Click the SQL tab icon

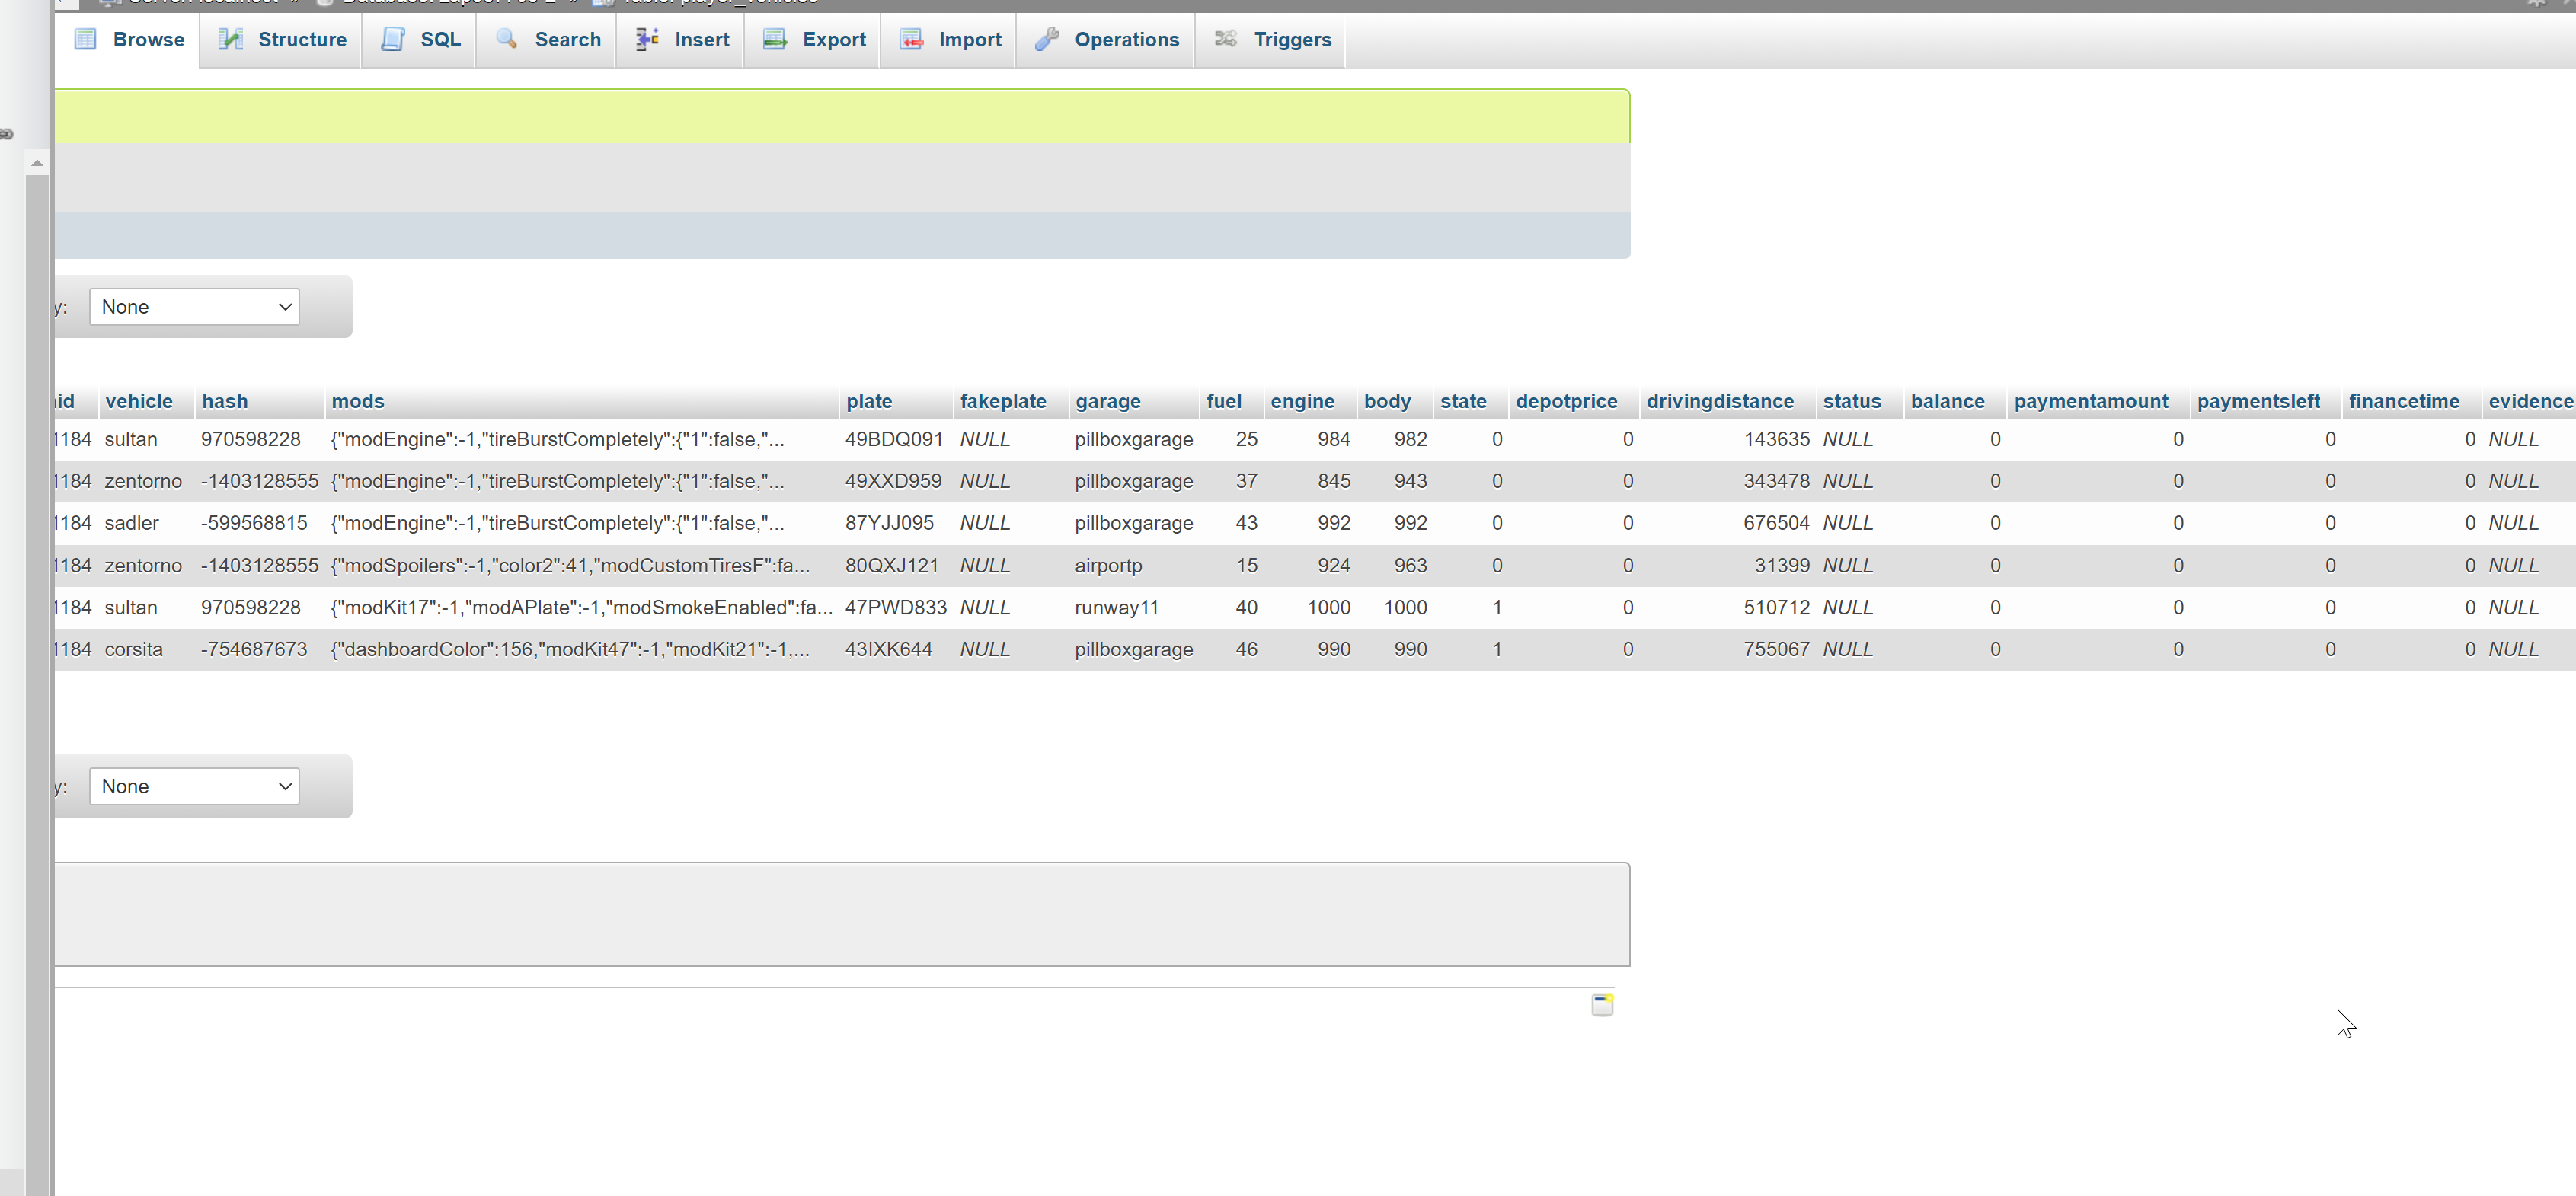[x=391, y=40]
